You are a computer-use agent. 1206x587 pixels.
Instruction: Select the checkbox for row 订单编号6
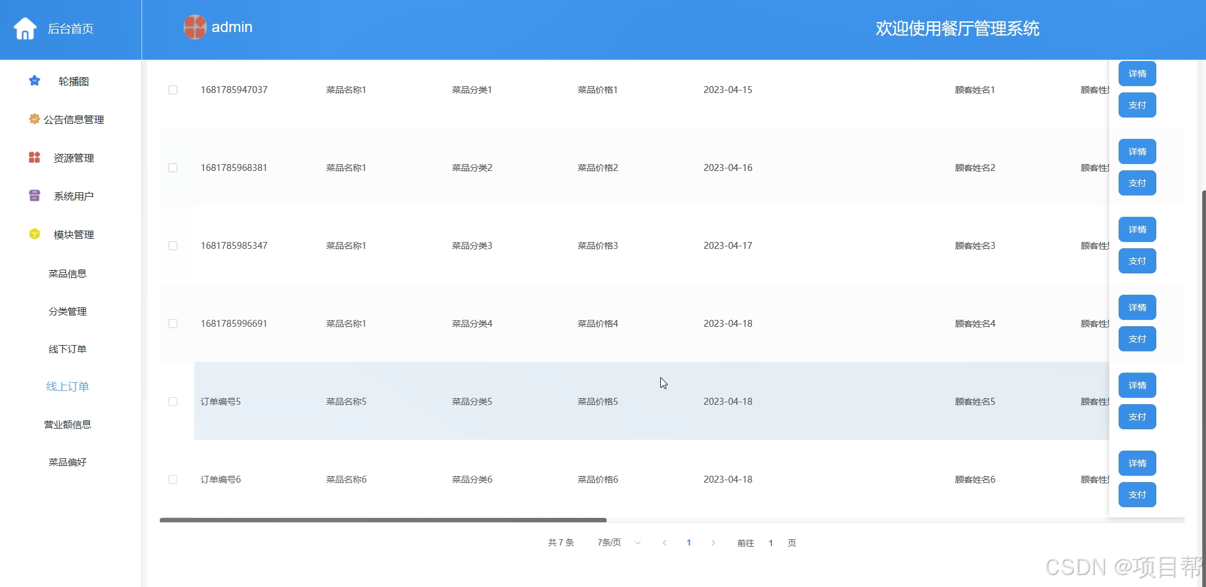pos(173,480)
